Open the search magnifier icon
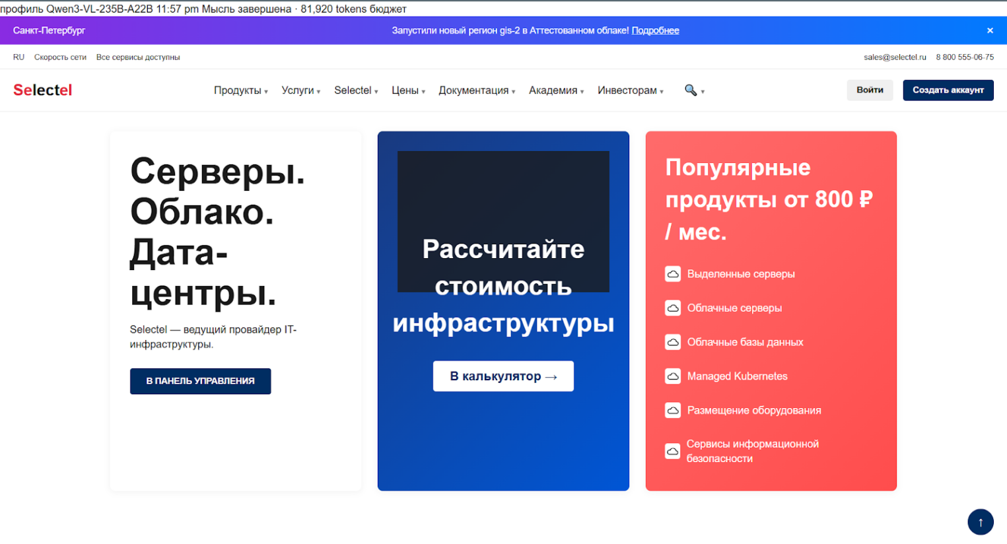Viewport: 1007px width, 544px height. point(691,90)
